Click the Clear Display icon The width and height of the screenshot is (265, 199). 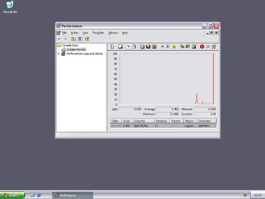click(x=120, y=46)
